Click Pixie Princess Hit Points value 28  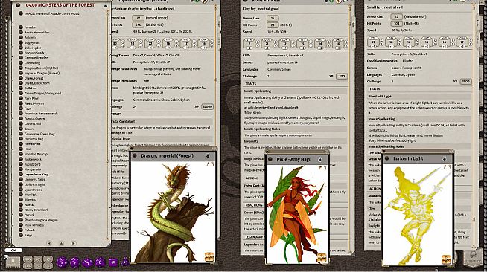[x=273, y=25]
